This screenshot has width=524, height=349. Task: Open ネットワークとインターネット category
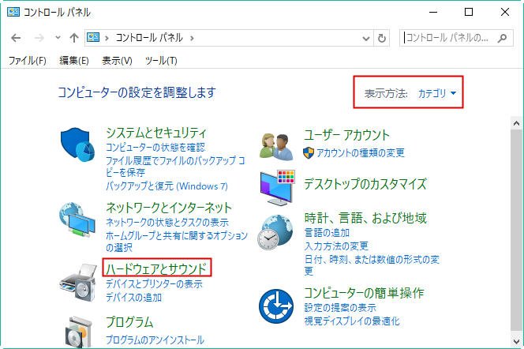[x=169, y=208]
